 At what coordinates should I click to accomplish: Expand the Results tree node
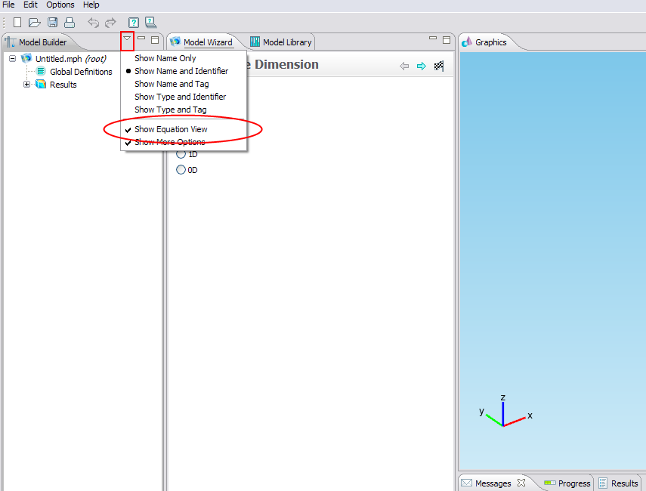(27, 84)
